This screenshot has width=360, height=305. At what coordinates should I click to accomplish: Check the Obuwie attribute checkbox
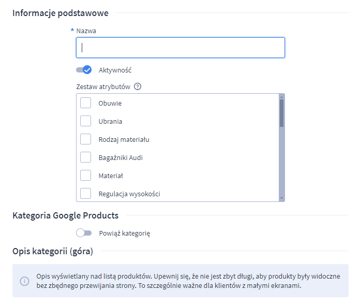(x=86, y=103)
